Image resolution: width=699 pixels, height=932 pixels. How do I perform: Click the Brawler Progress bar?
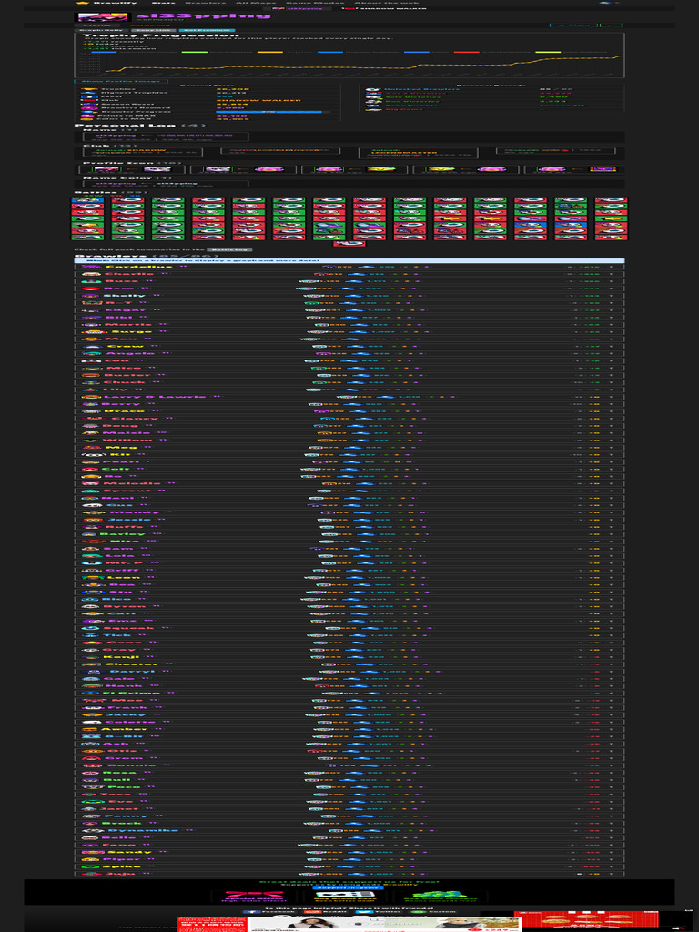pos(273,111)
